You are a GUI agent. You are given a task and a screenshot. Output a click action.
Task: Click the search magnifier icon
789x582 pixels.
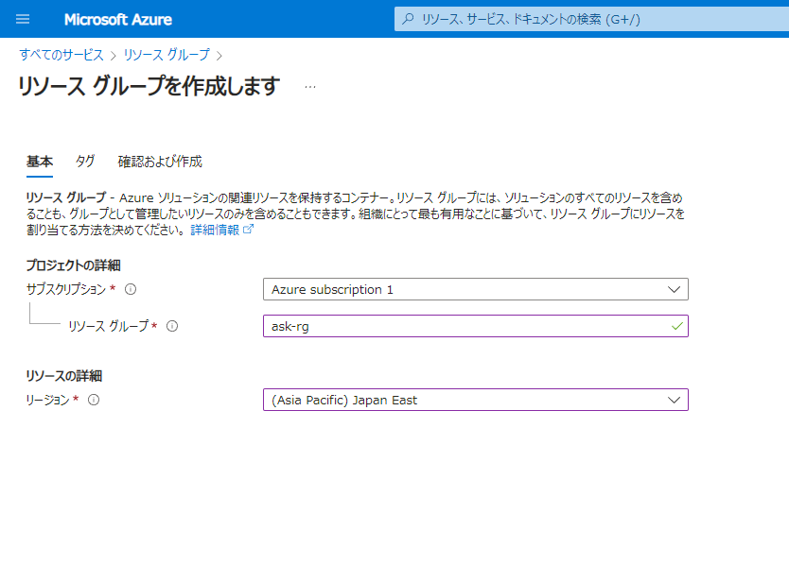tap(408, 19)
